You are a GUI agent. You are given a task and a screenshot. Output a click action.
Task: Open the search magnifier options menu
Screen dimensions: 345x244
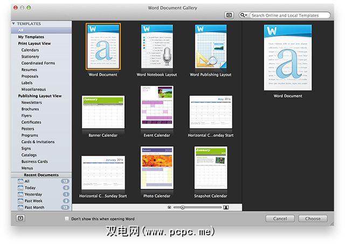pos(244,15)
